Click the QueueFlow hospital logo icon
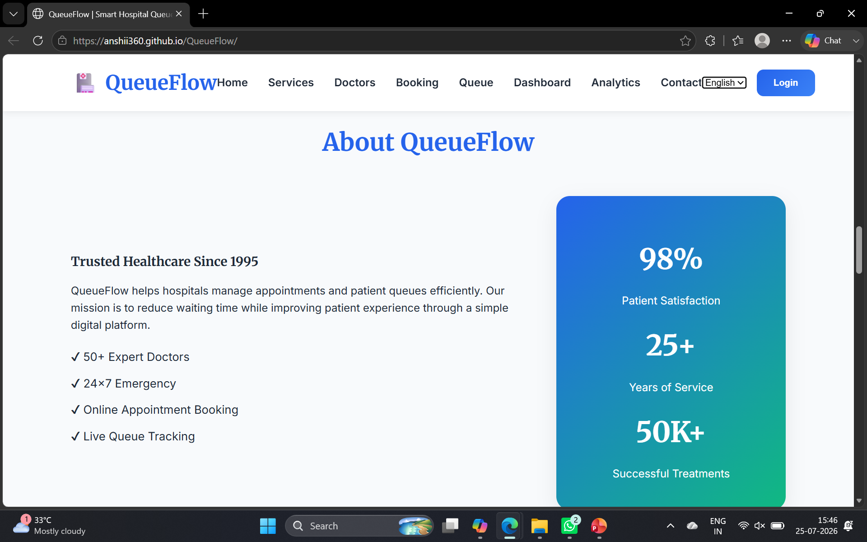This screenshot has height=542, width=867. pos(85,83)
